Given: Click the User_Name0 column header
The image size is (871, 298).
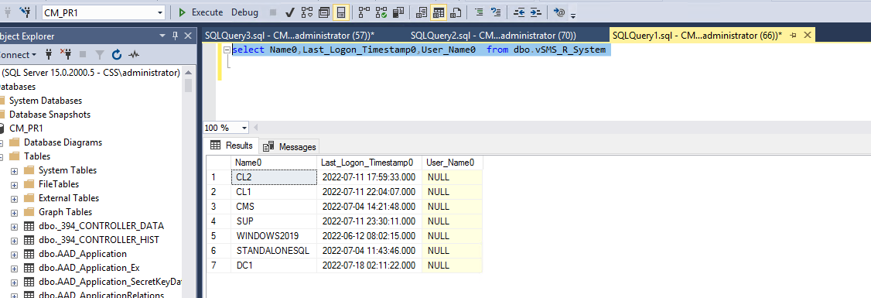Looking at the screenshot, I should 453,163.
